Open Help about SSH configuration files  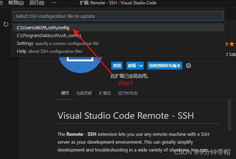pyautogui.click(x=118, y=51)
